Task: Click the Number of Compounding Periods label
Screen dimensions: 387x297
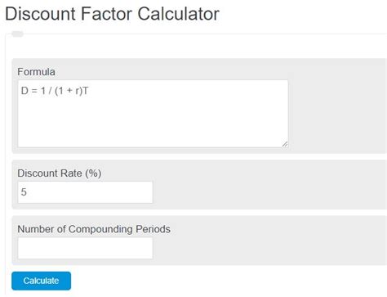Action: pyautogui.click(x=94, y=229)
